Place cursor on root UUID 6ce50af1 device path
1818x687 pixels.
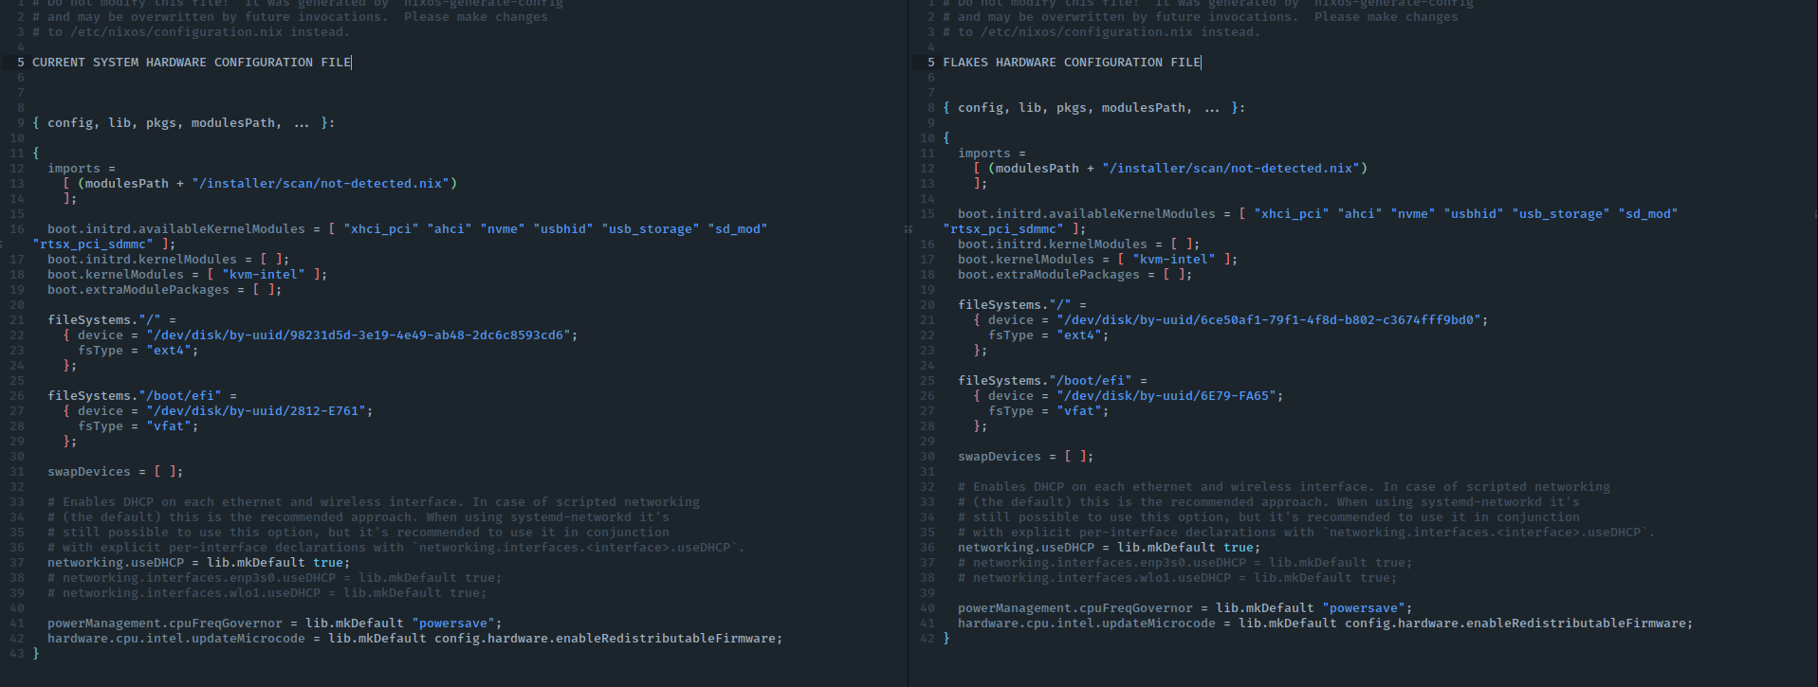1271,320
